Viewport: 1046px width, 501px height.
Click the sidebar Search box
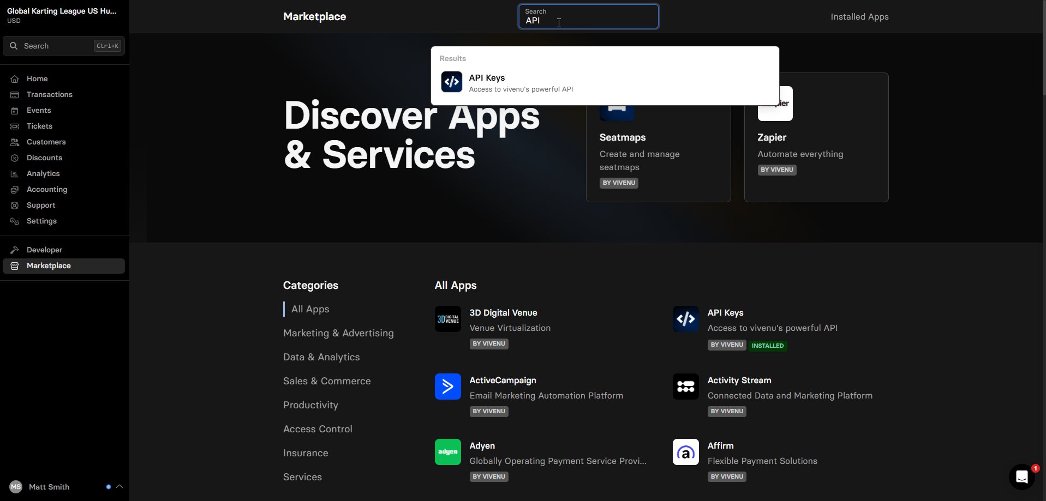64,46
